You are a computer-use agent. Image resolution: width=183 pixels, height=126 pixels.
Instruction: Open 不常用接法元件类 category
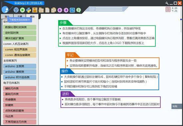click(x=20, y=122)
